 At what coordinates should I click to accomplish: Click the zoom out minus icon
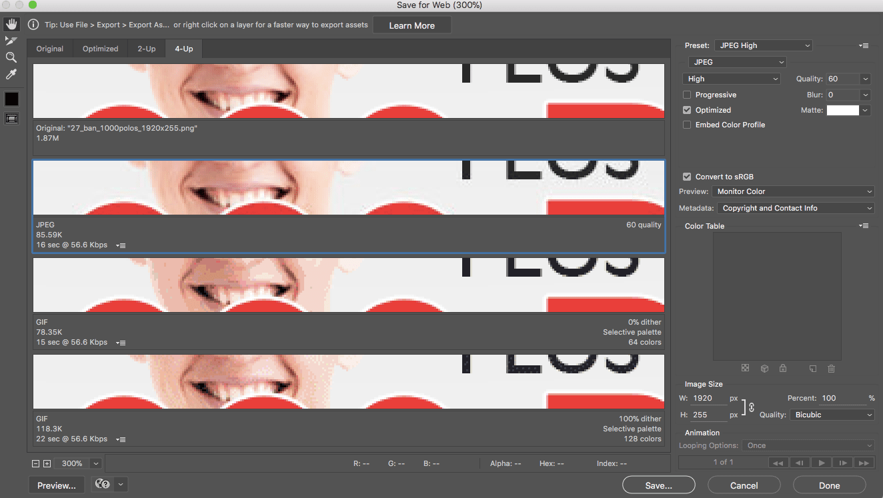click(x=36, y=463)
